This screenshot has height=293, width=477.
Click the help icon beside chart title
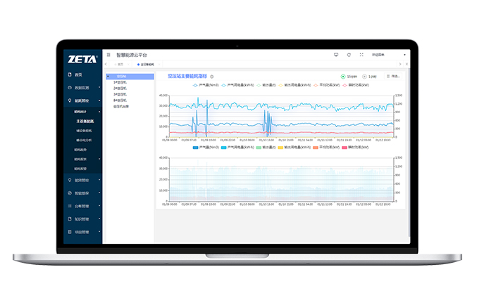pyautogui.click(x=211, y=76)
